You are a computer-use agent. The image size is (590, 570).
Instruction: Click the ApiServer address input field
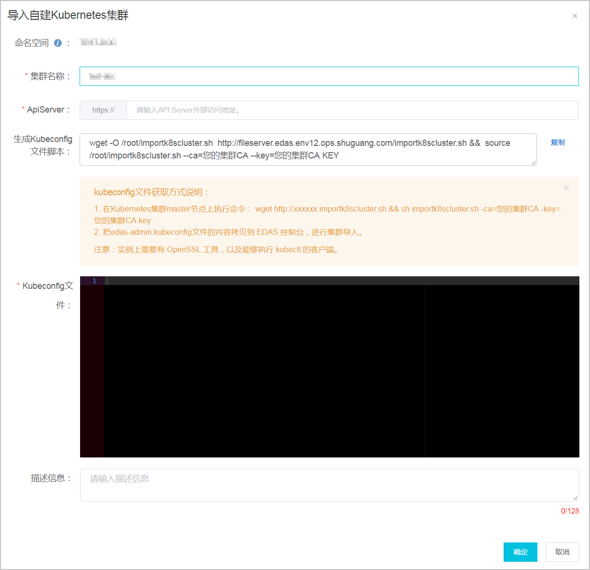352,110
